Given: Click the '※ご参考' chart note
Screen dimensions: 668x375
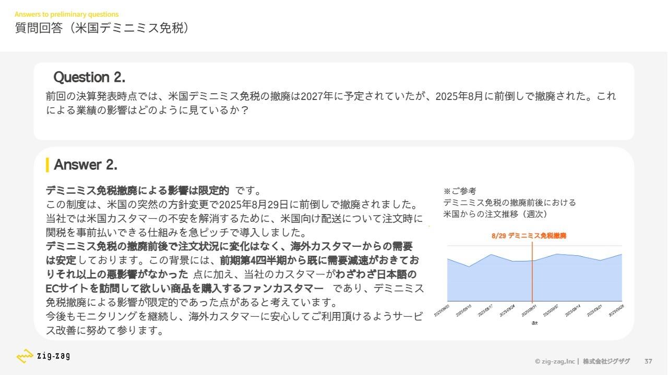Looking at the screenshot, I should click(x=459, y=191).
